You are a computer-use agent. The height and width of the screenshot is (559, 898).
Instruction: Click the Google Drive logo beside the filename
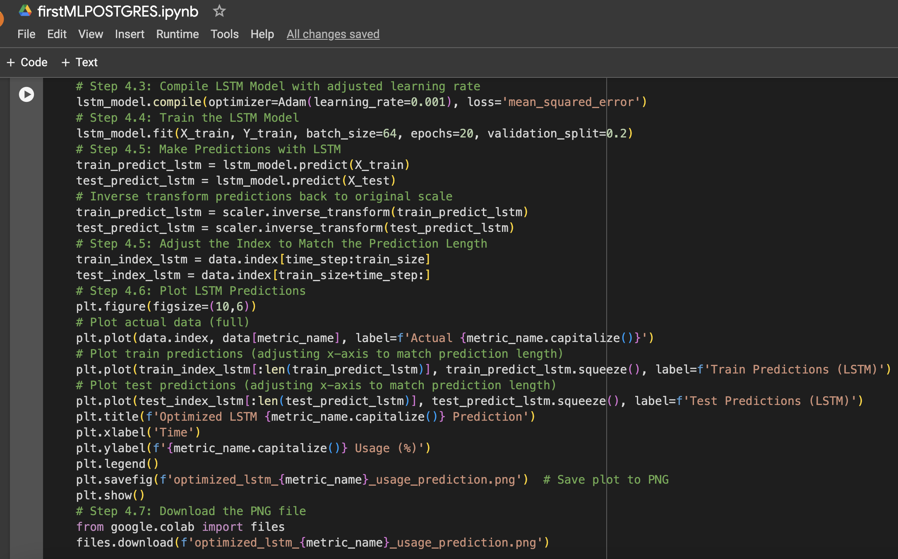coord(26,11)
